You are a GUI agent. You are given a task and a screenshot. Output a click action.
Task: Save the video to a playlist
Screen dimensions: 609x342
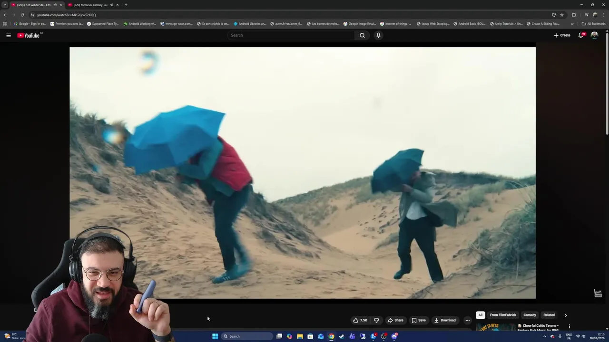click(419, 320)
